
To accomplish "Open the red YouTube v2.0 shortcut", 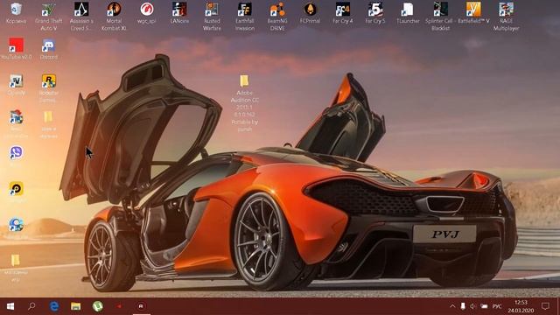I will [16, 45].
